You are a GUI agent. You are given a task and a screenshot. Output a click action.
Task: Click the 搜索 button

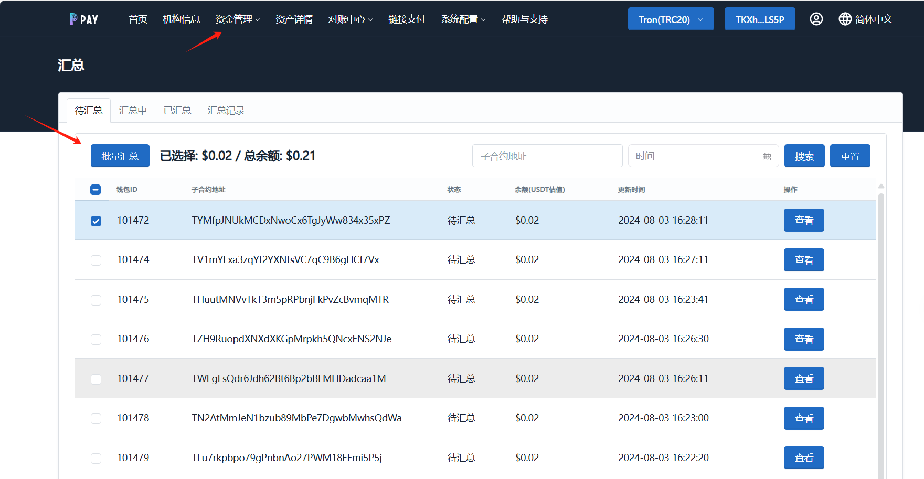point(804,156)
